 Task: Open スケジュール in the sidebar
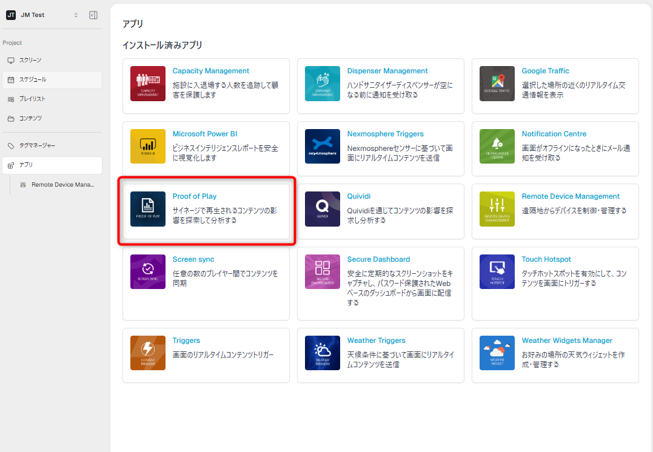[52, 79]
